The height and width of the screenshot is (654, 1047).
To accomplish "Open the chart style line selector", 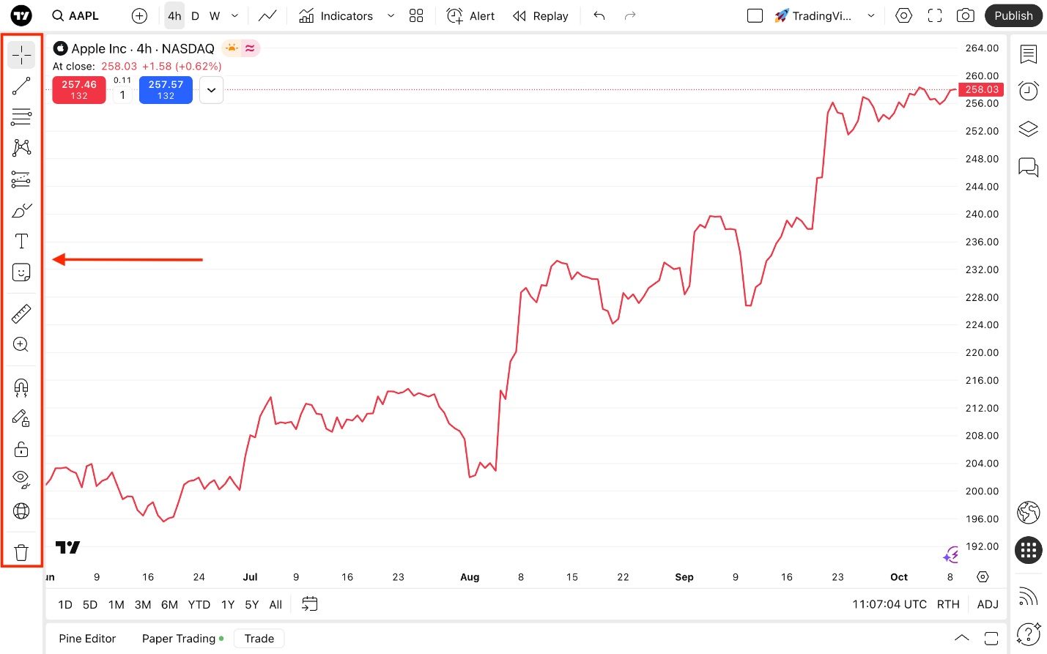I will click(267, 15).
